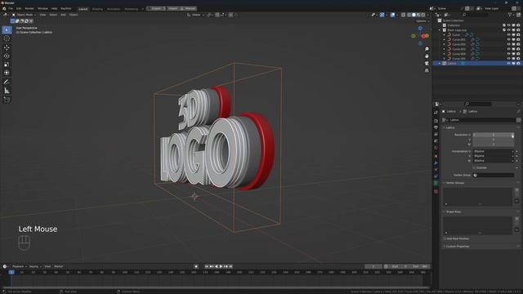Open the World properties tab
The width and height of the screenshot is (523, 294).
(436, 148)
